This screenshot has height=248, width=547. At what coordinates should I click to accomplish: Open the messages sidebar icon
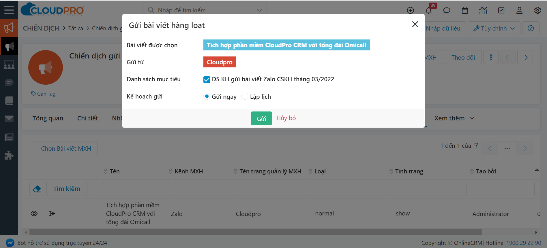pyautogui.click(x=9, y=83)
